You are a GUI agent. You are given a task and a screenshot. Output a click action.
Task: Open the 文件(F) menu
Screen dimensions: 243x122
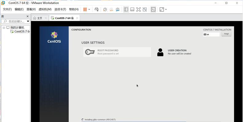7,9
